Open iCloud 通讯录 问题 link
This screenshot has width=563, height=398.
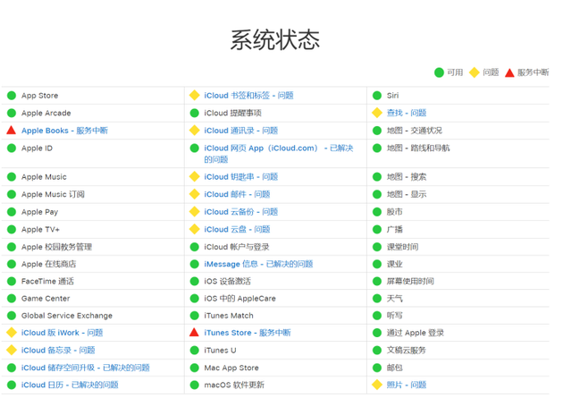click(x=241, y=131)
